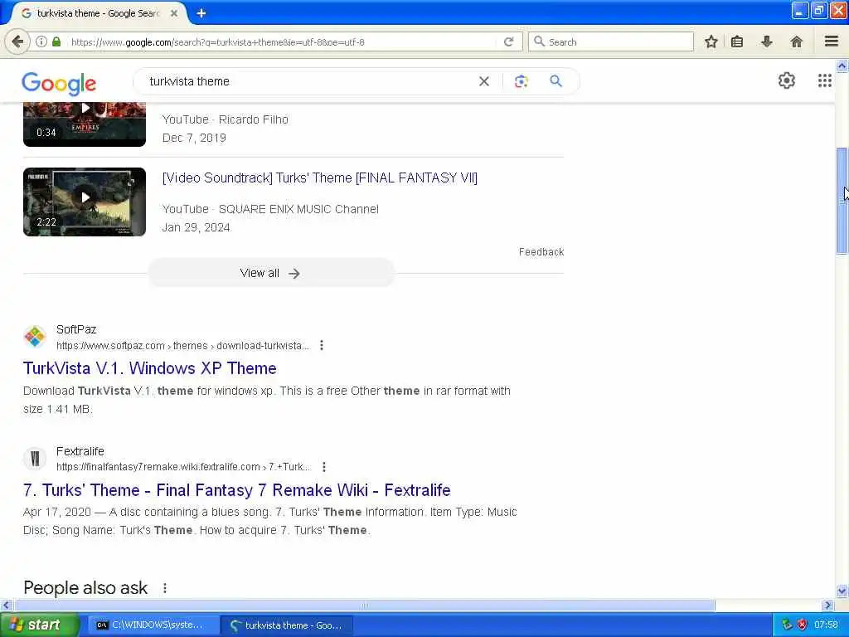This screenshot has width=849, height=637.
Task: Open TurkVista V.1. Windows XP Theme result
Action: coord(150,368)
